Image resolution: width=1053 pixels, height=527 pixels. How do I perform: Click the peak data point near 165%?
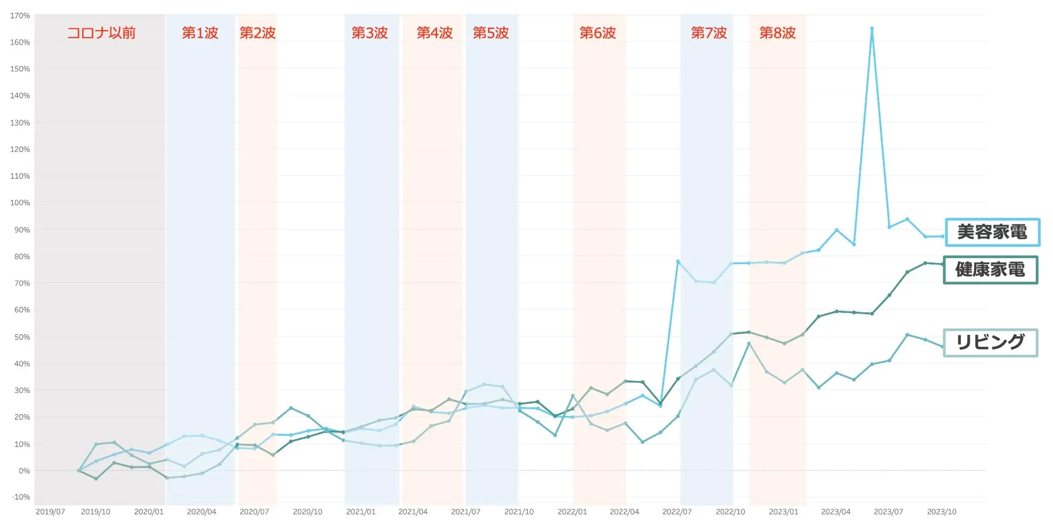872,28
